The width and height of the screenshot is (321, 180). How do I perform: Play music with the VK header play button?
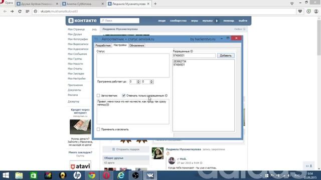click(x=217, y=21)
